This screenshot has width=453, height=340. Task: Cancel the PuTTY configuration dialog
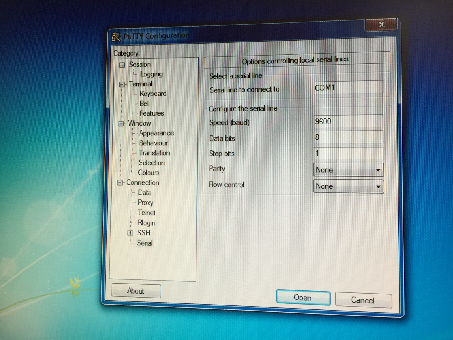pos(363,300)
